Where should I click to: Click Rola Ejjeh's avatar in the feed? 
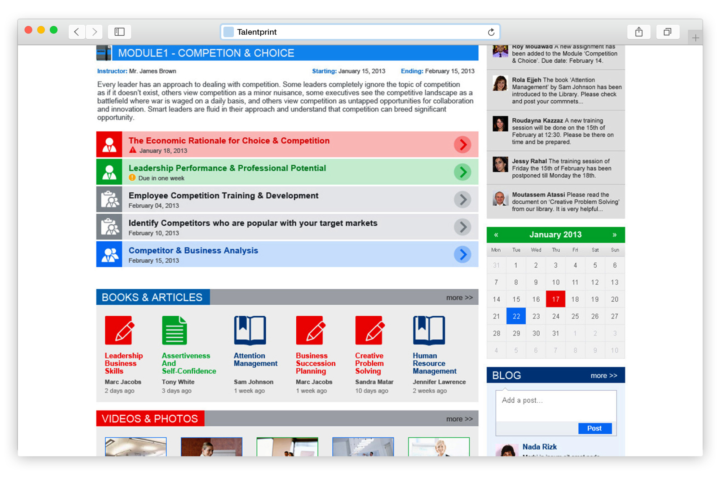(500, 83)
